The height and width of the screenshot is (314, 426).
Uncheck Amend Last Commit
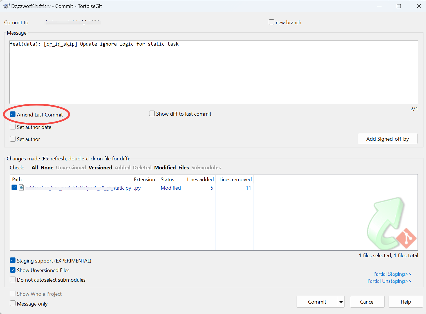pyautogui.click(x=13, y=114)
